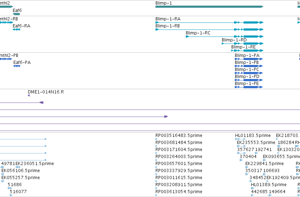Click the Blimp-1-RA transcript glyph line
The image size is (300, 197).
coord(209,22)
